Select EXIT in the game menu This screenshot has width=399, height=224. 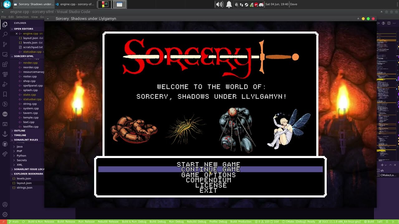pos(209,191)
